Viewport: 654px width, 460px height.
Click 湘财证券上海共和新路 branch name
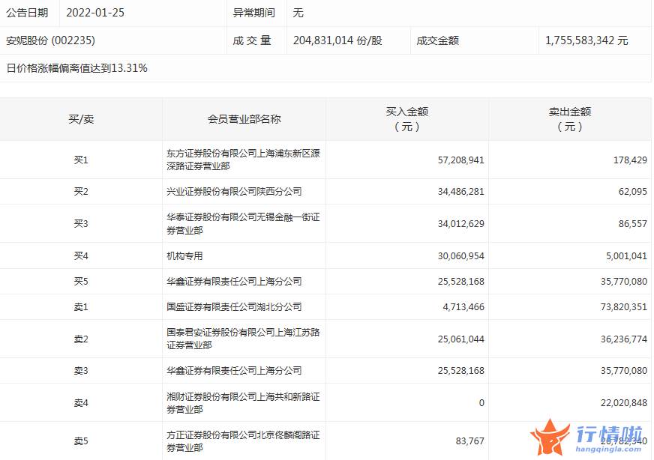tap(243, 403)
